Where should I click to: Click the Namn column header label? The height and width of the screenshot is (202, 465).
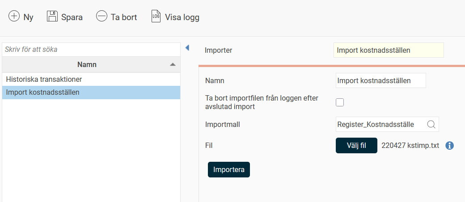(87, 65)
